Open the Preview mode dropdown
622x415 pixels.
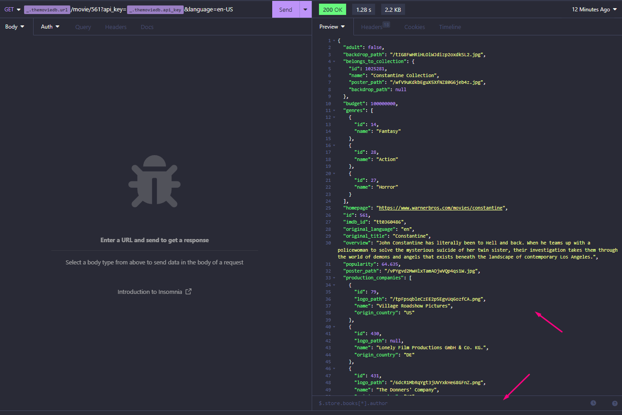[x=332, y=27]
